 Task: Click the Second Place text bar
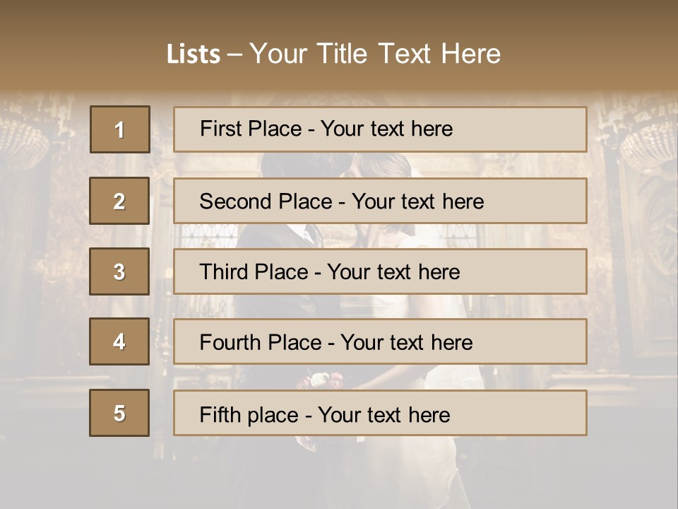[x=380, y=201]
